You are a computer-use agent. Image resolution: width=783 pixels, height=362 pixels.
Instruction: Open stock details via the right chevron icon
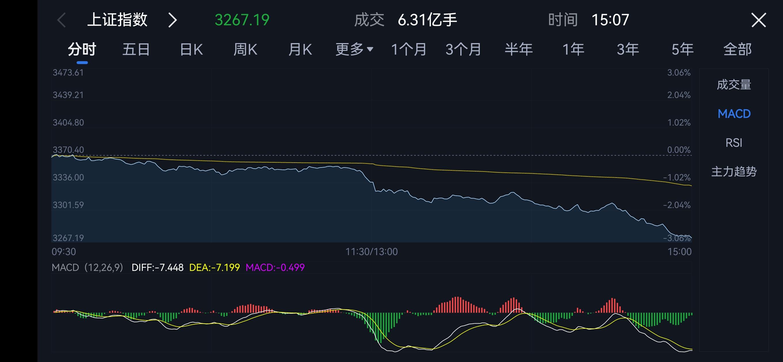(x=172, y=20)
